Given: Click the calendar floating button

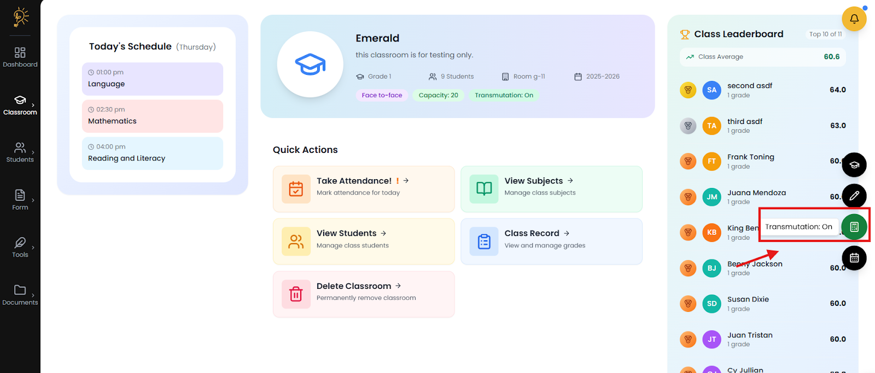Looking at the screenshot, I should pos(854,258).
